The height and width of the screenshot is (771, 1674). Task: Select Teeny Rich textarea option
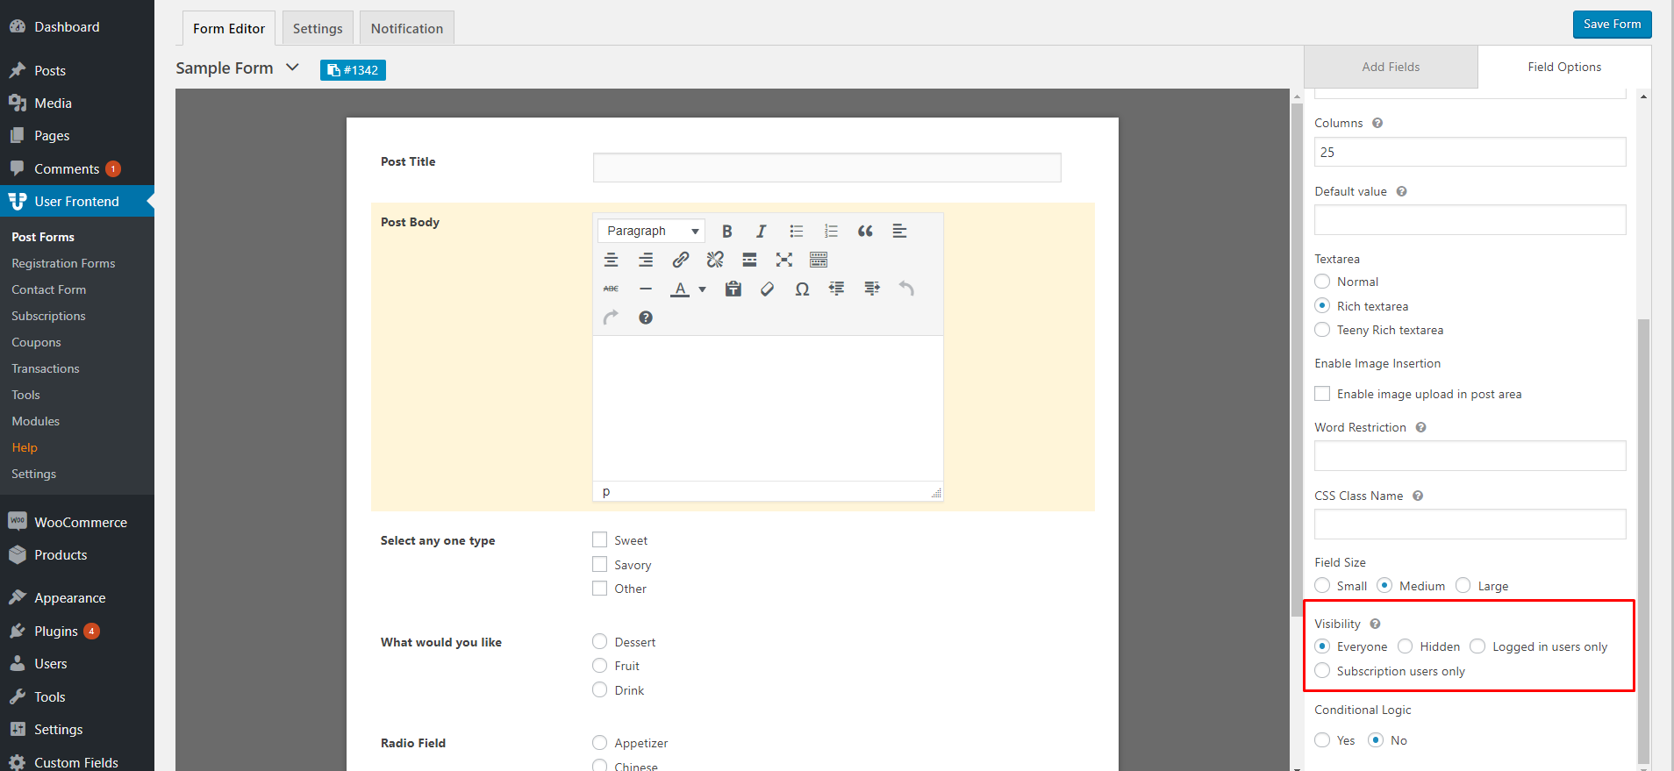click(1322, 330)
